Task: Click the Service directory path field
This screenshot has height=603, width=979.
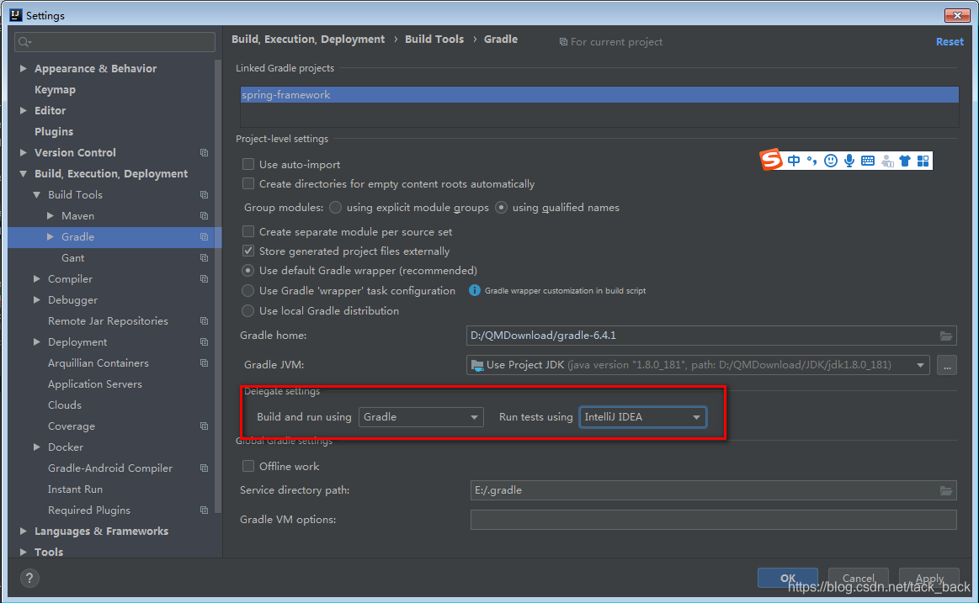Action: tap(714, 490)
